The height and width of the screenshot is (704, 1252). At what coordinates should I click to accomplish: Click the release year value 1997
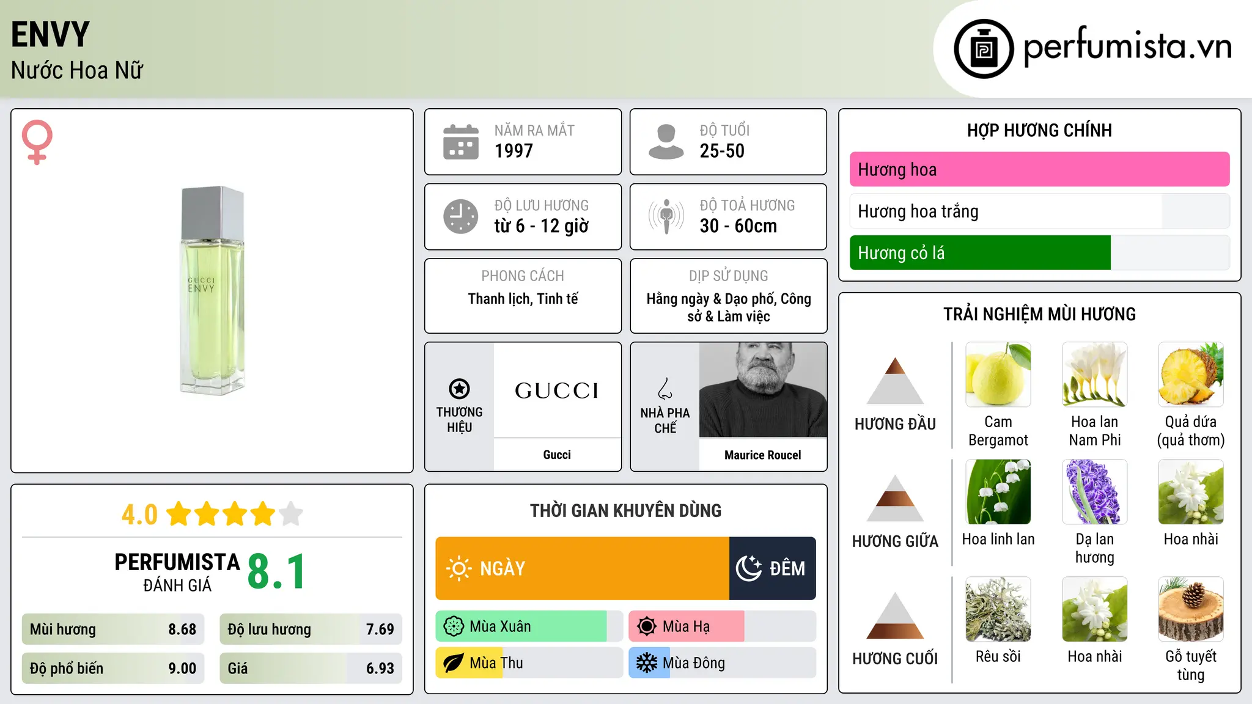tap(514, 151)
